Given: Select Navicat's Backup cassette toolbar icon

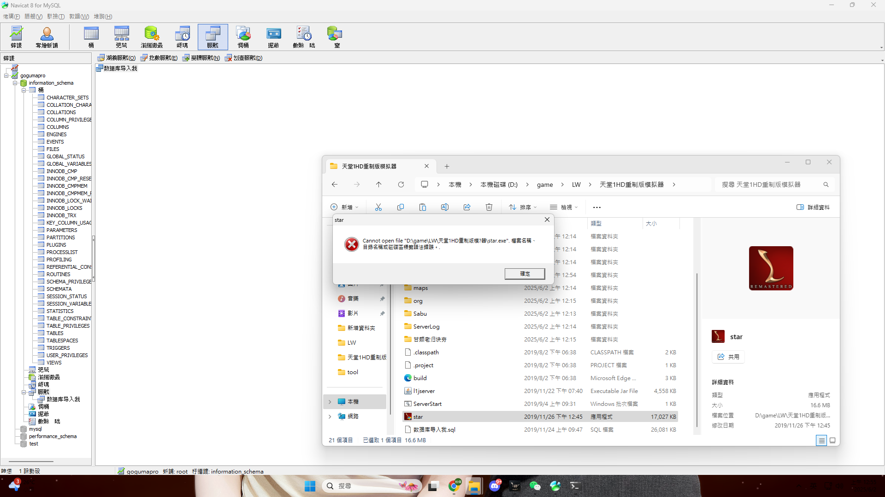Looking at the screenshot, I should tap(274, 37).
